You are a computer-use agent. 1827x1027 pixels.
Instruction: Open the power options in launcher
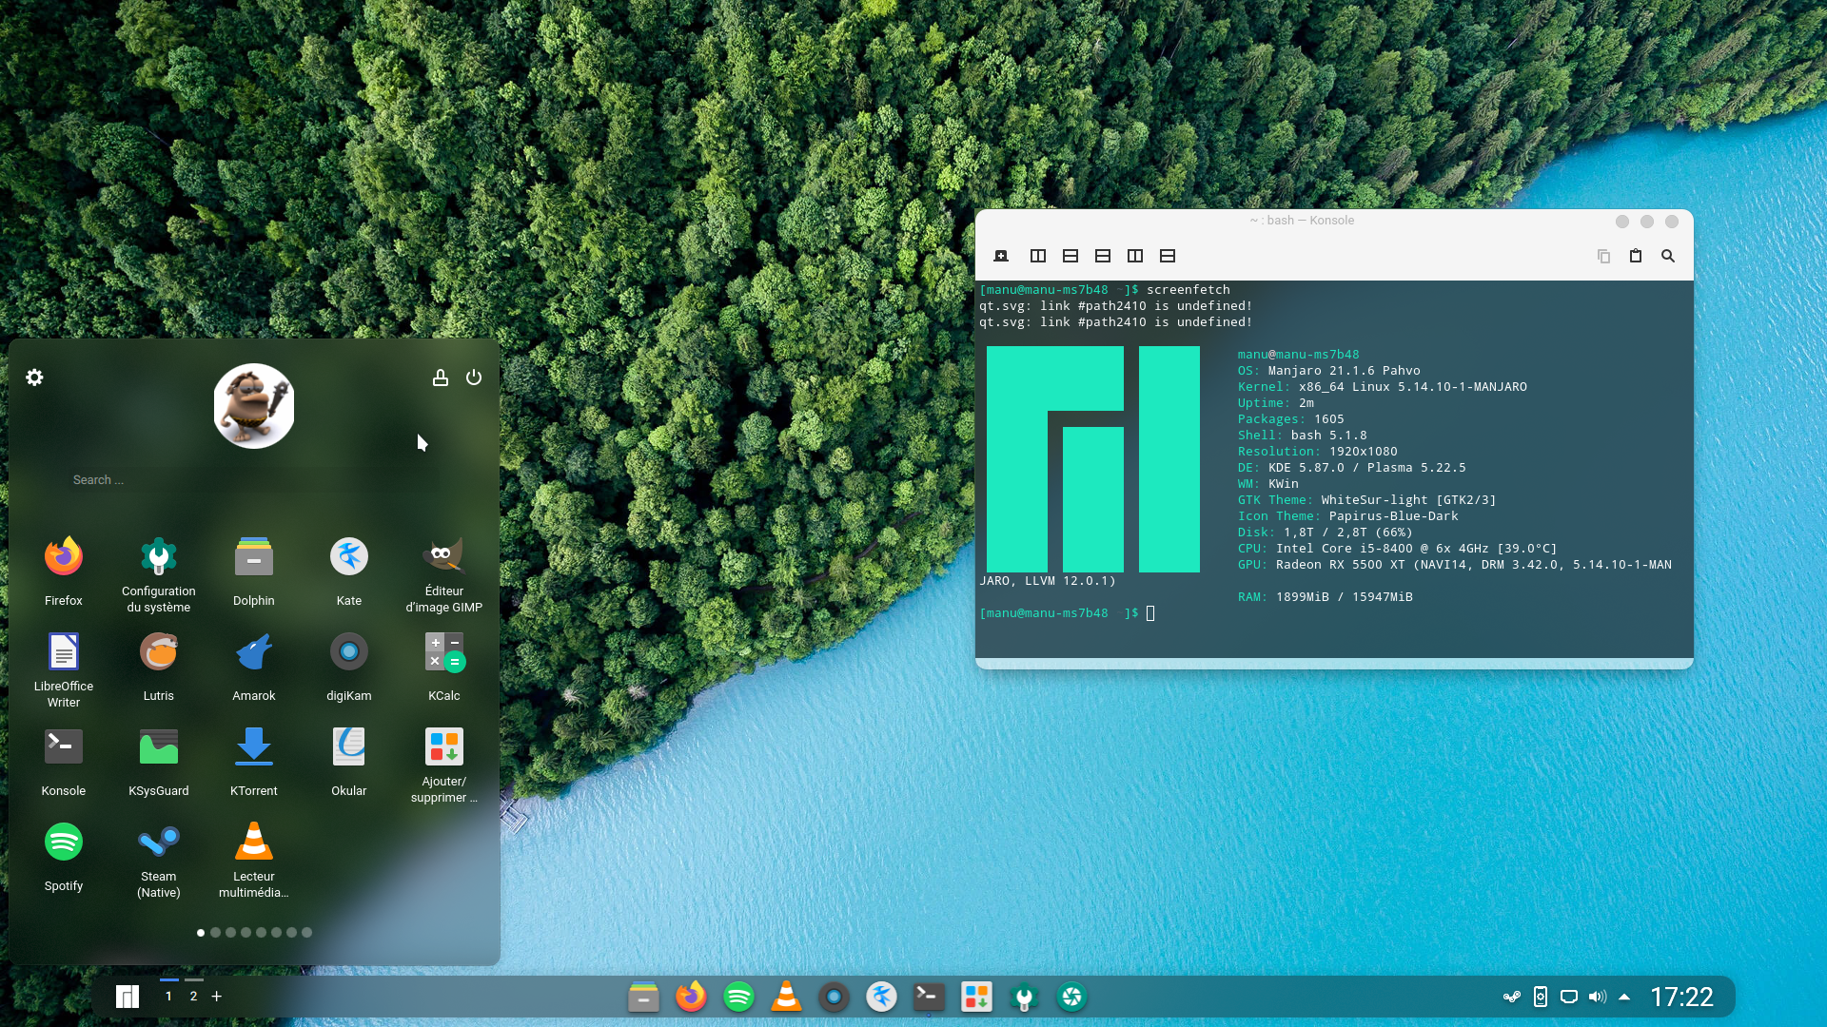(x=474, y=378)
